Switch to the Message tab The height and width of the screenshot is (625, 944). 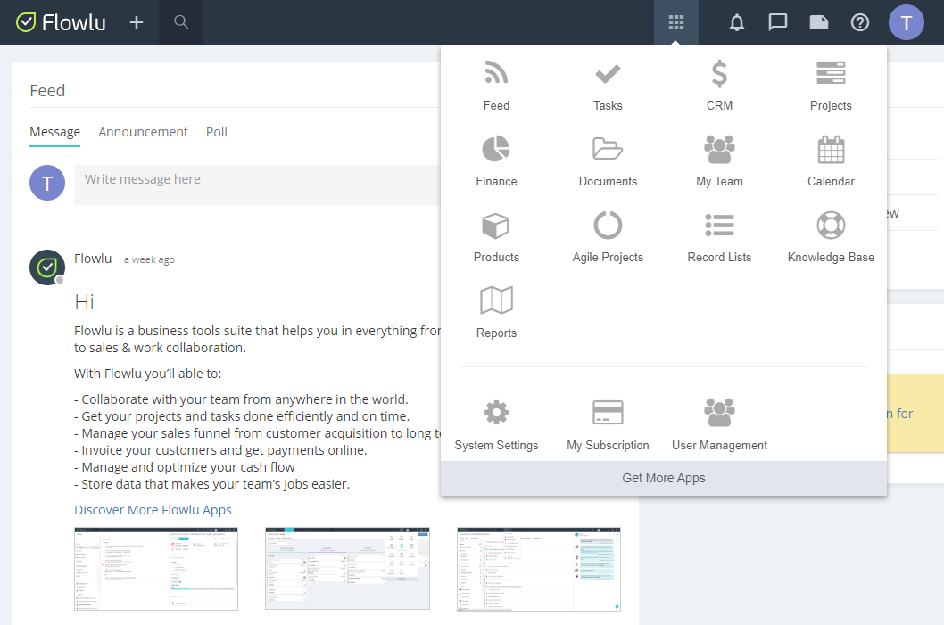54,132
